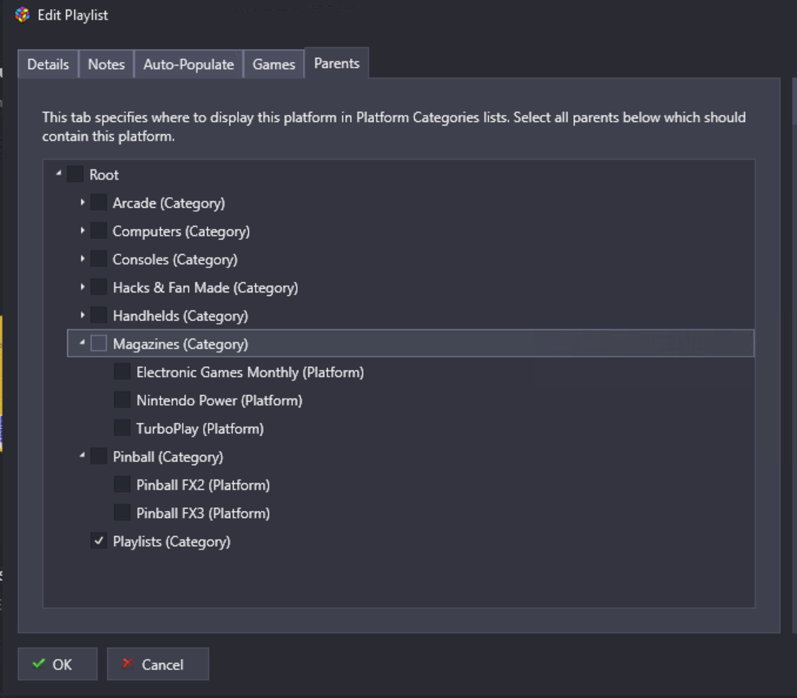Click the Cancel button
Viewport: 797px width, 698px height.
coord(158,664)
